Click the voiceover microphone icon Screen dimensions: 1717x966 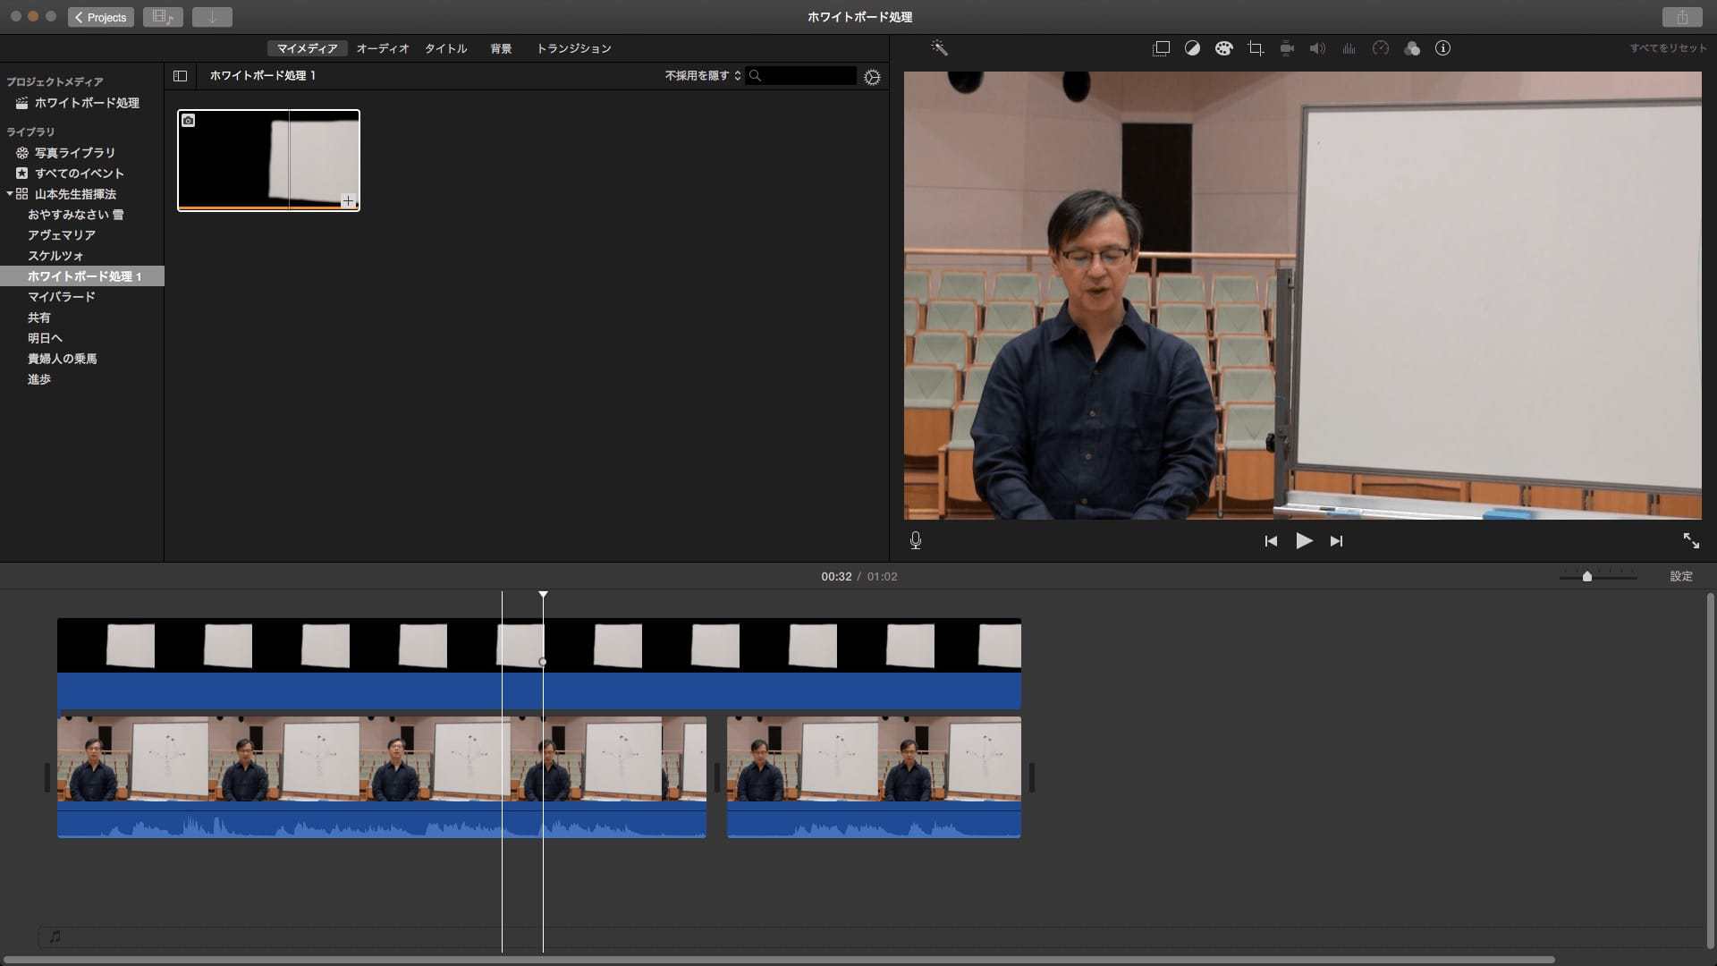click(x=916, y=540)
